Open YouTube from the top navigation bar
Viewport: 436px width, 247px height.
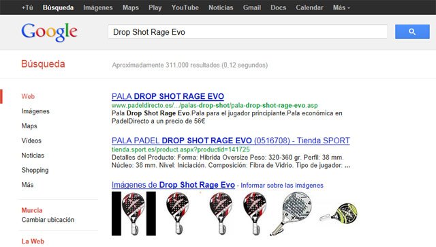185,8
